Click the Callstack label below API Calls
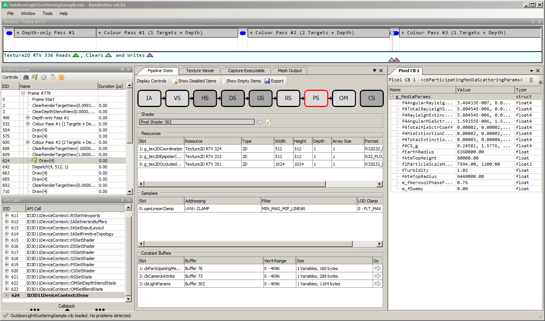The image size is (545, 321). (x=67, y=306)
